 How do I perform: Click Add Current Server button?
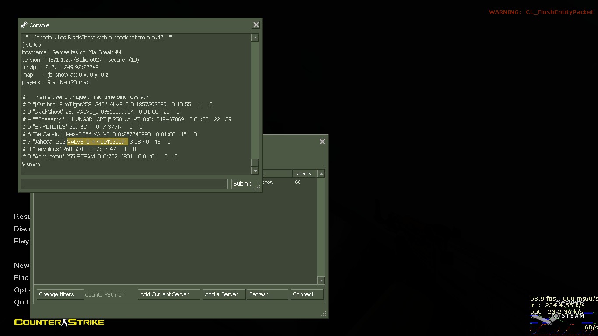(169, 294)
